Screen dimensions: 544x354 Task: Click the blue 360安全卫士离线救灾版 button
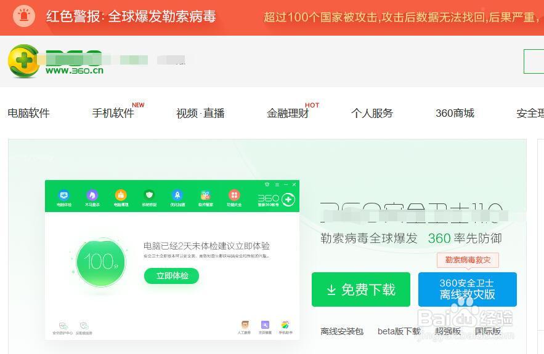pyautogui.click(x=468, y=289)
